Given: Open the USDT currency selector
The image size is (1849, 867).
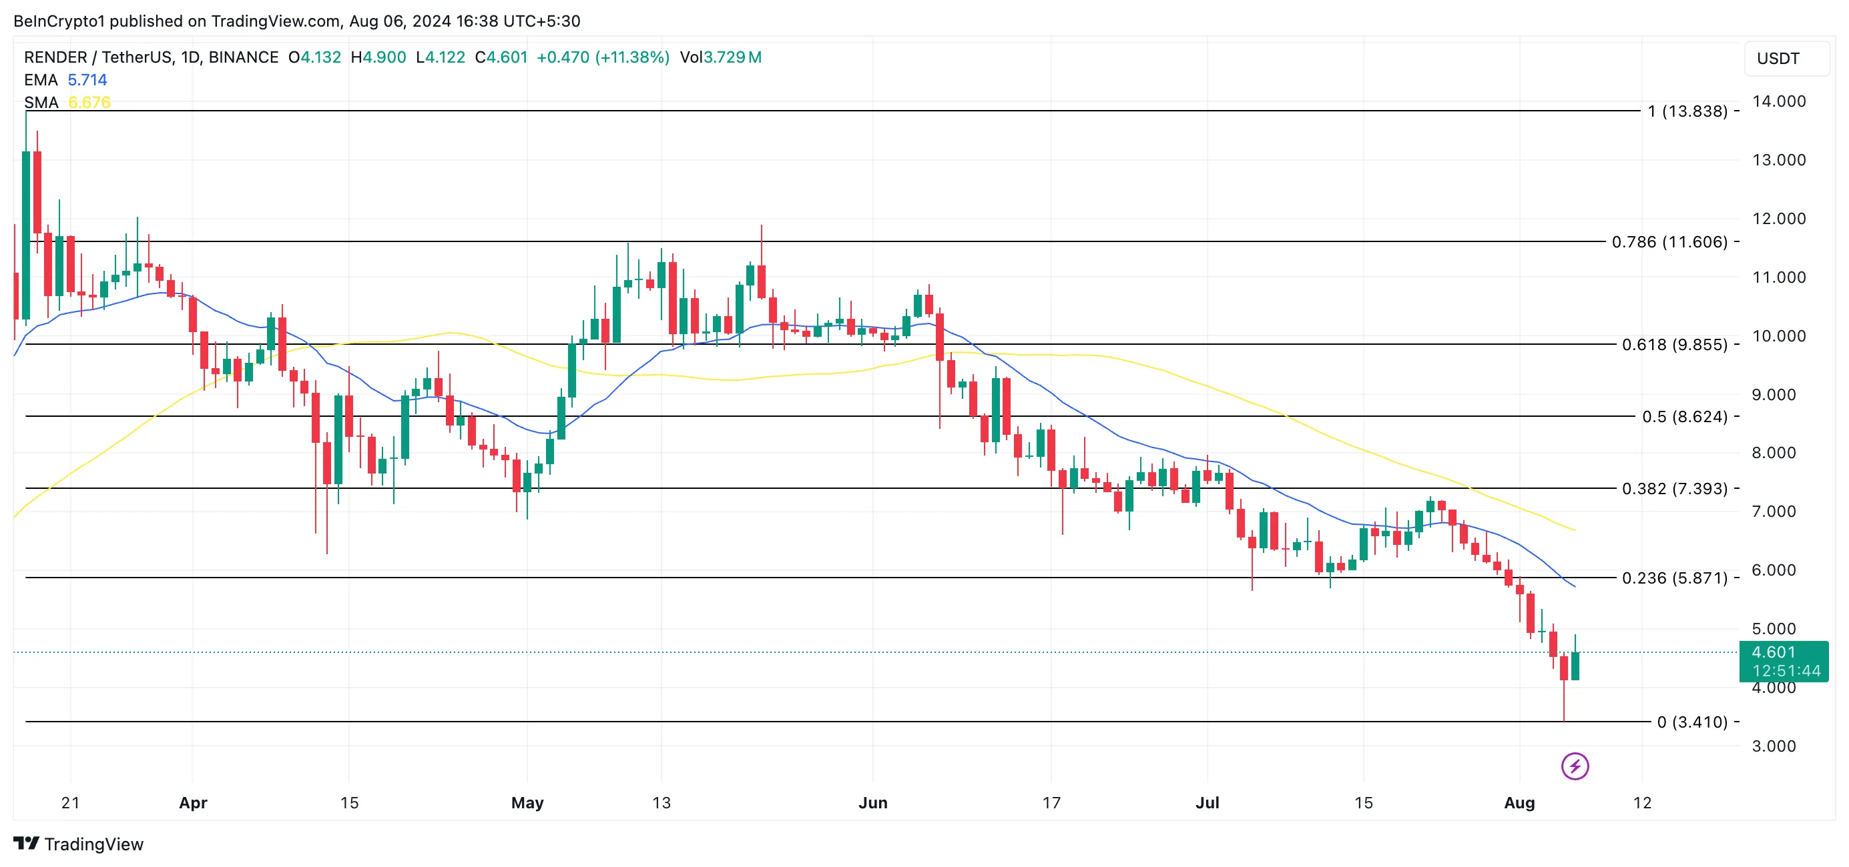Looking at the screenshot, I should (x=1786, y=58).
